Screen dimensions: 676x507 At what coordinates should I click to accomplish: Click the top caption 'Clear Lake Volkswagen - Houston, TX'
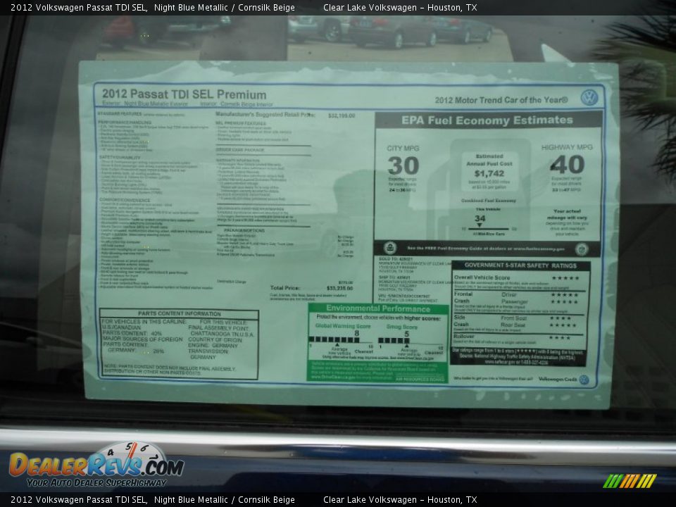(x=400, y=8)
